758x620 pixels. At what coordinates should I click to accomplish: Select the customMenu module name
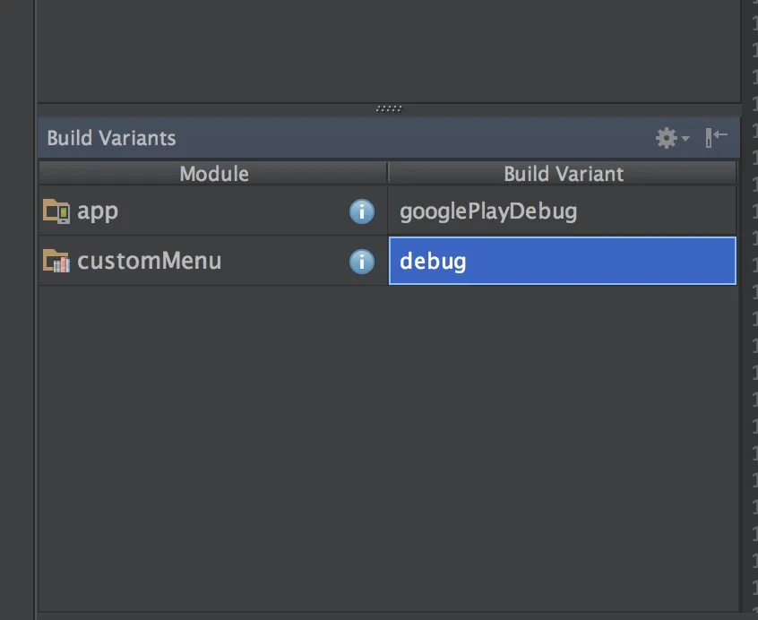149,262
